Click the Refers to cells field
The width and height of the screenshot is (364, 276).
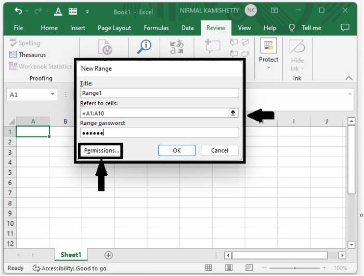point(154,113)
